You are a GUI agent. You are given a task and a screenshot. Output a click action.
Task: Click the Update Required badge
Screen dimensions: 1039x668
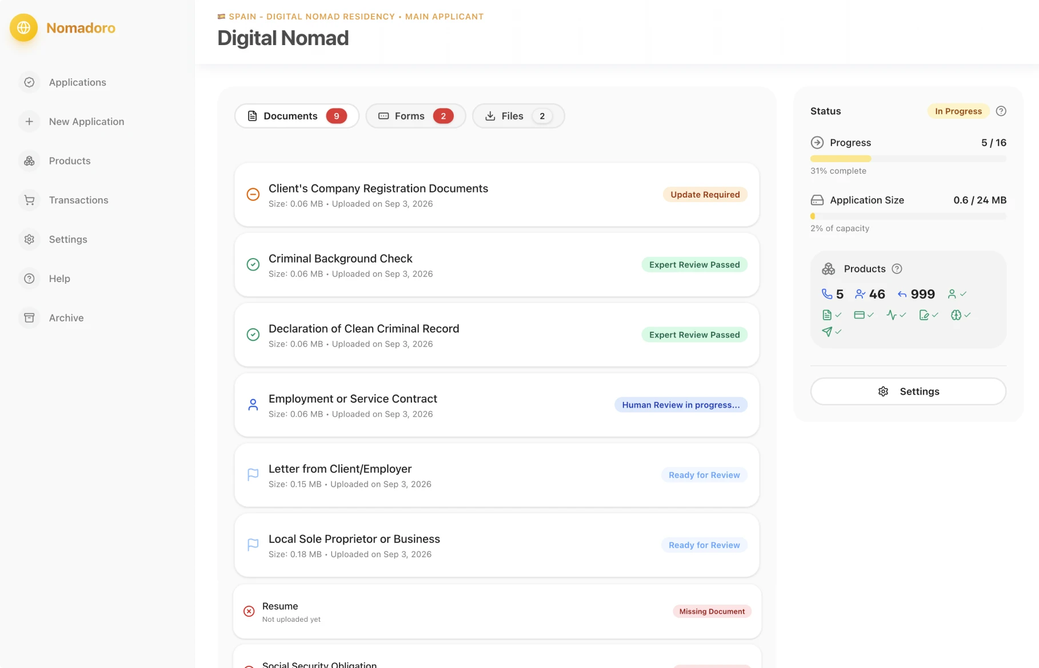(705, 195)
